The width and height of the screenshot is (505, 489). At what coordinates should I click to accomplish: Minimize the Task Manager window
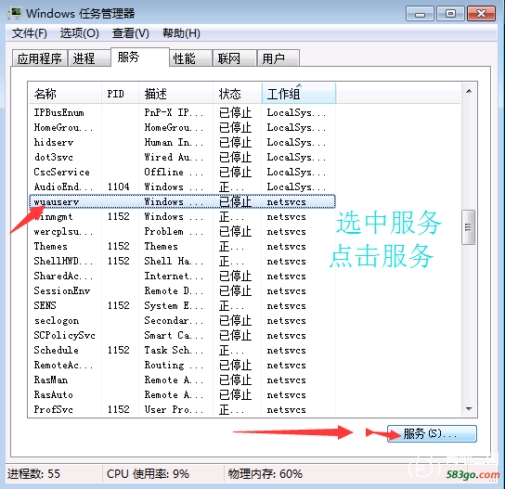(x=420, y=14)
